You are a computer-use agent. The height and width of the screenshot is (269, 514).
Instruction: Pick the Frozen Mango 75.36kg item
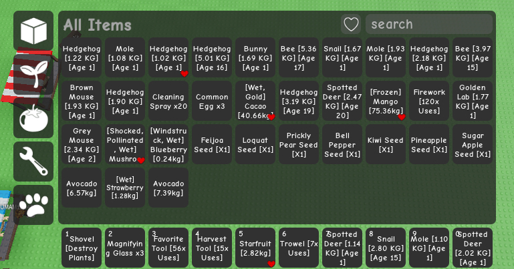386,101
